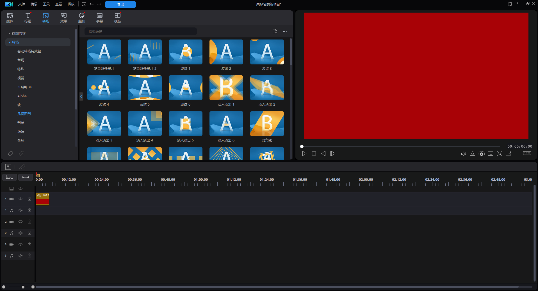Click the add track manager button
The image size is (538, 291).
coord(9,177)
